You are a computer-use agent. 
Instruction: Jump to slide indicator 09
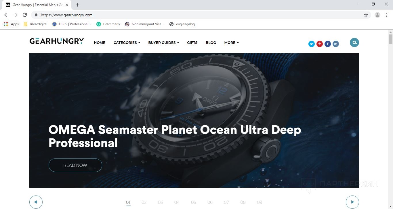[260, 202]
